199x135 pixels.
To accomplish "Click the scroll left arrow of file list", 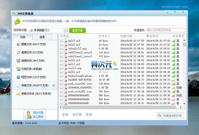I will pos(61,107).
